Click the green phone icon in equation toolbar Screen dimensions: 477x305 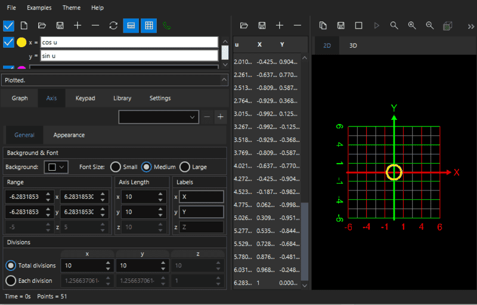(166, 26)
